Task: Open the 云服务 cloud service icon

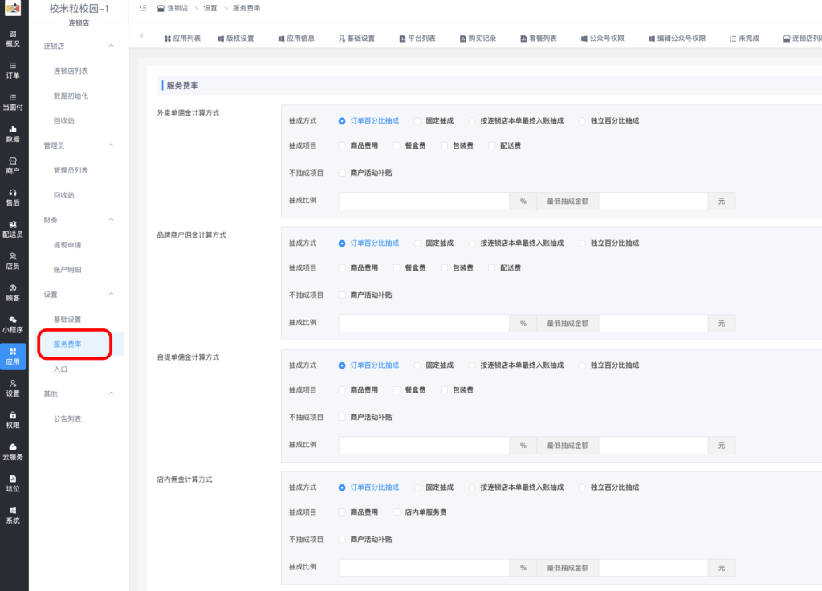Action: click(13, 451)
